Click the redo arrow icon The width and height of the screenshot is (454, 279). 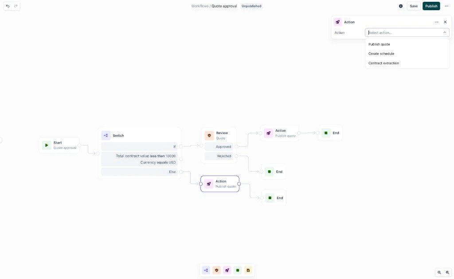coord(16,6)
